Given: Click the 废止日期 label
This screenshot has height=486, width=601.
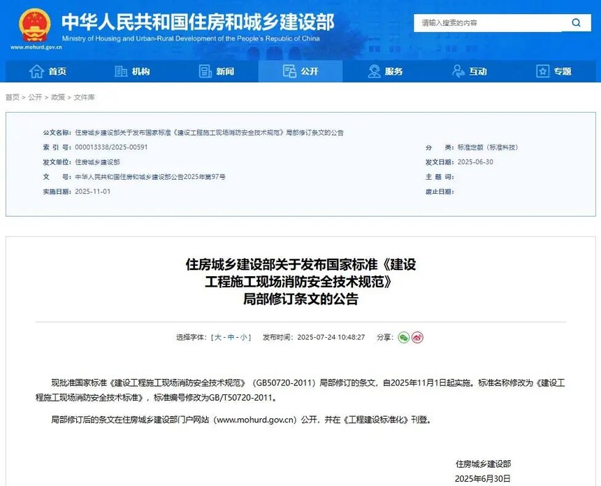Looking at the screenshot, I should (x=440, y=192).
